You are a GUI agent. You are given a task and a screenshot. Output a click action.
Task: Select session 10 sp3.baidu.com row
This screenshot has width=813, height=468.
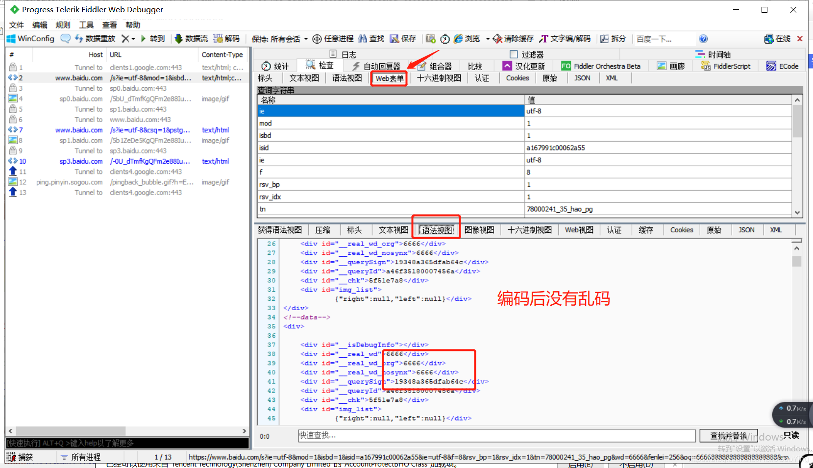point(127,161)
